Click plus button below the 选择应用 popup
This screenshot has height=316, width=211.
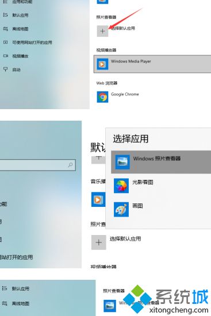[x=99, y=242]
